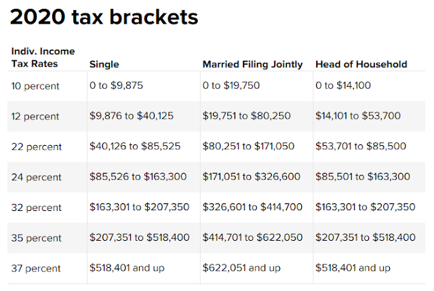Click the "$40,126 to $85,525" cell

[134, 147]
